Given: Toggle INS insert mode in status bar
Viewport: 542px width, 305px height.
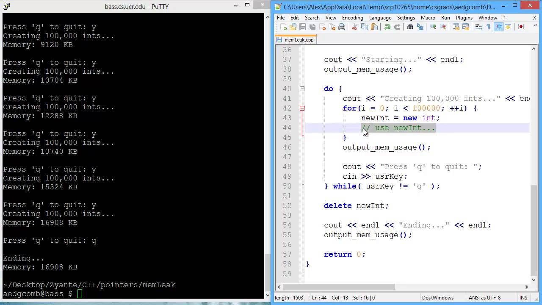Looking at the screenshot, I should coord(523,298).
